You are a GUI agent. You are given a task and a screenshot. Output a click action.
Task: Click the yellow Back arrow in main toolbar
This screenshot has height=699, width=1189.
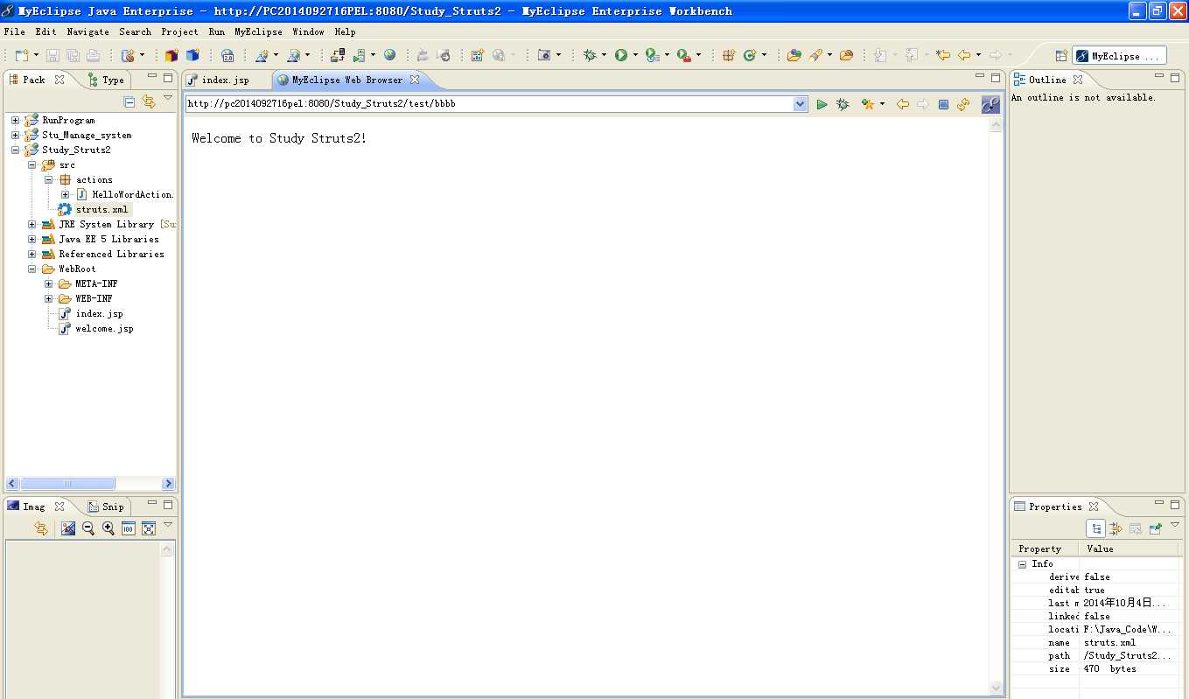click(964, 55)
